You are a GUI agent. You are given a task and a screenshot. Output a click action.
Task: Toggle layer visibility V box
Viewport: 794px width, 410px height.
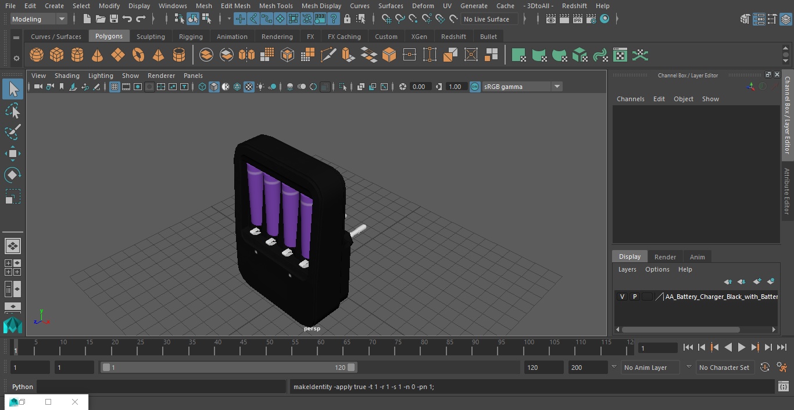pyautogui.click(x=622, y=297)
